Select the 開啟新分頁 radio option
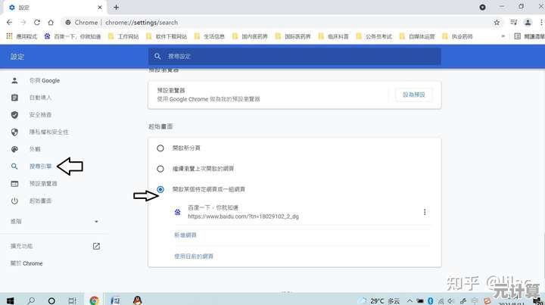The width and height of the screenshot is (545, 305). click(x=160, y=148)
